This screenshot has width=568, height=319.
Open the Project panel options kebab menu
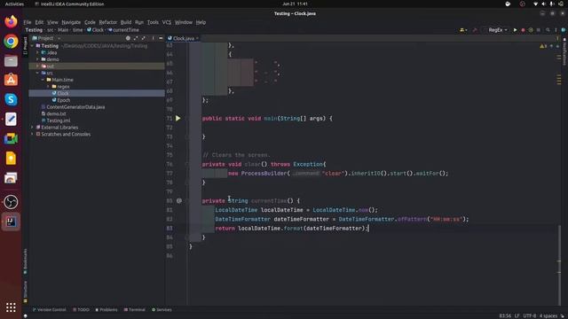click(153, 38)
